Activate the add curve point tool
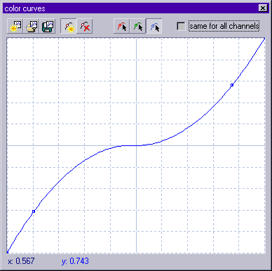The image size is (272, 271). click(x=69, y=26)
